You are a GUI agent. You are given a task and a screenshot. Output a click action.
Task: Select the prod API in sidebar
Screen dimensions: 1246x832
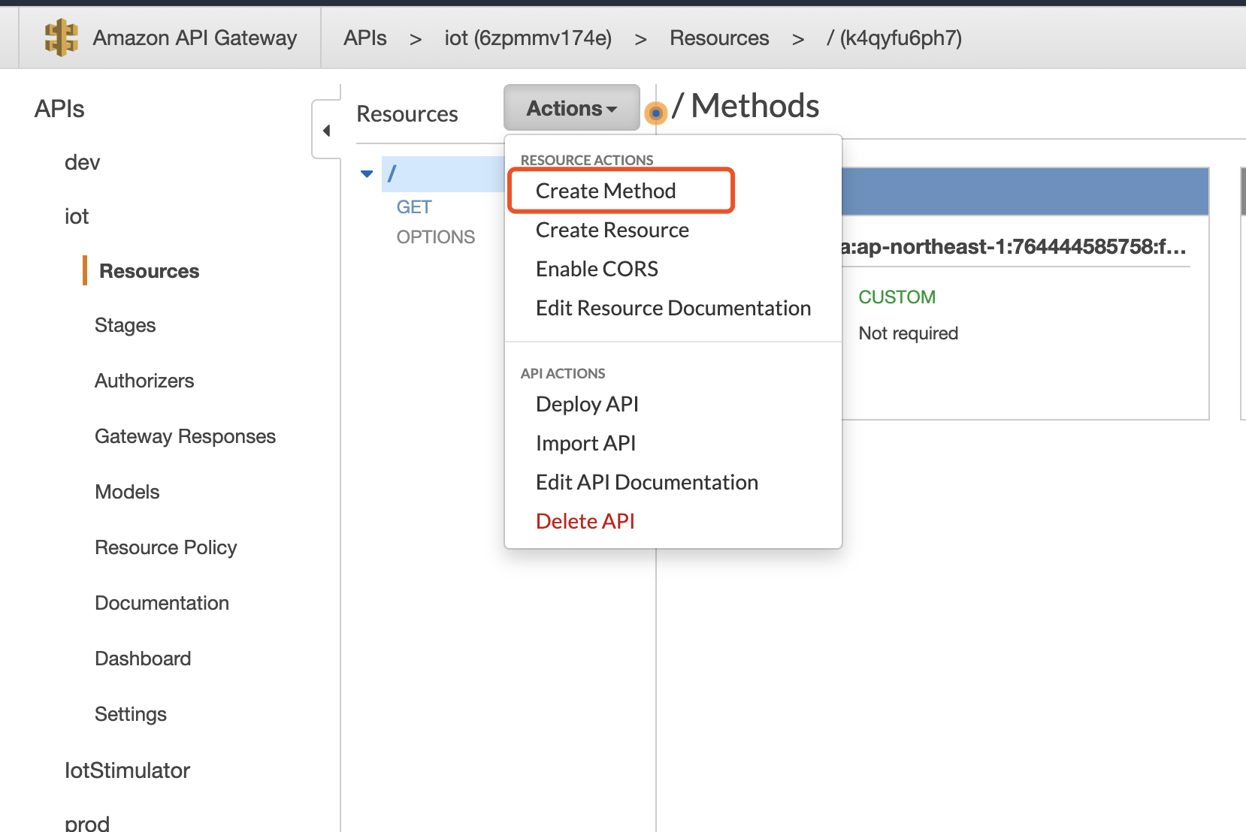87,824
